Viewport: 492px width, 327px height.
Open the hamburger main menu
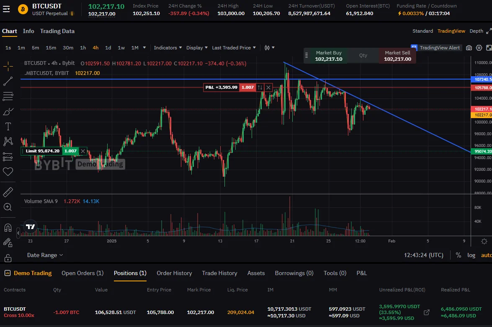(6, 9)
